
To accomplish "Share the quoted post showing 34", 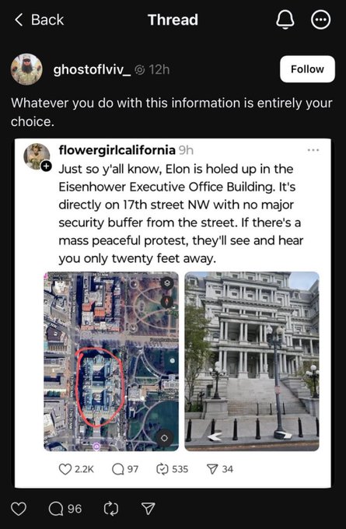I will (219, 469).
